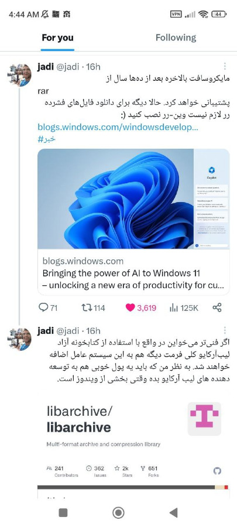
Task: Open jadi's avatar on the first tweet
Action: click(x=19, y=76)
